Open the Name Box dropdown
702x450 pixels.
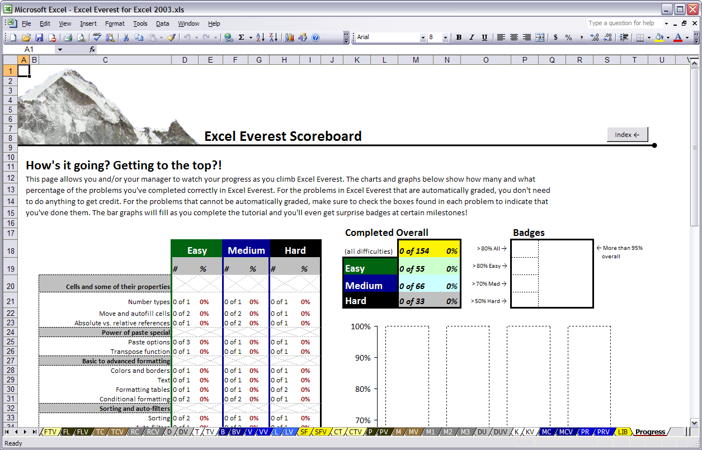tap(60, 49)
